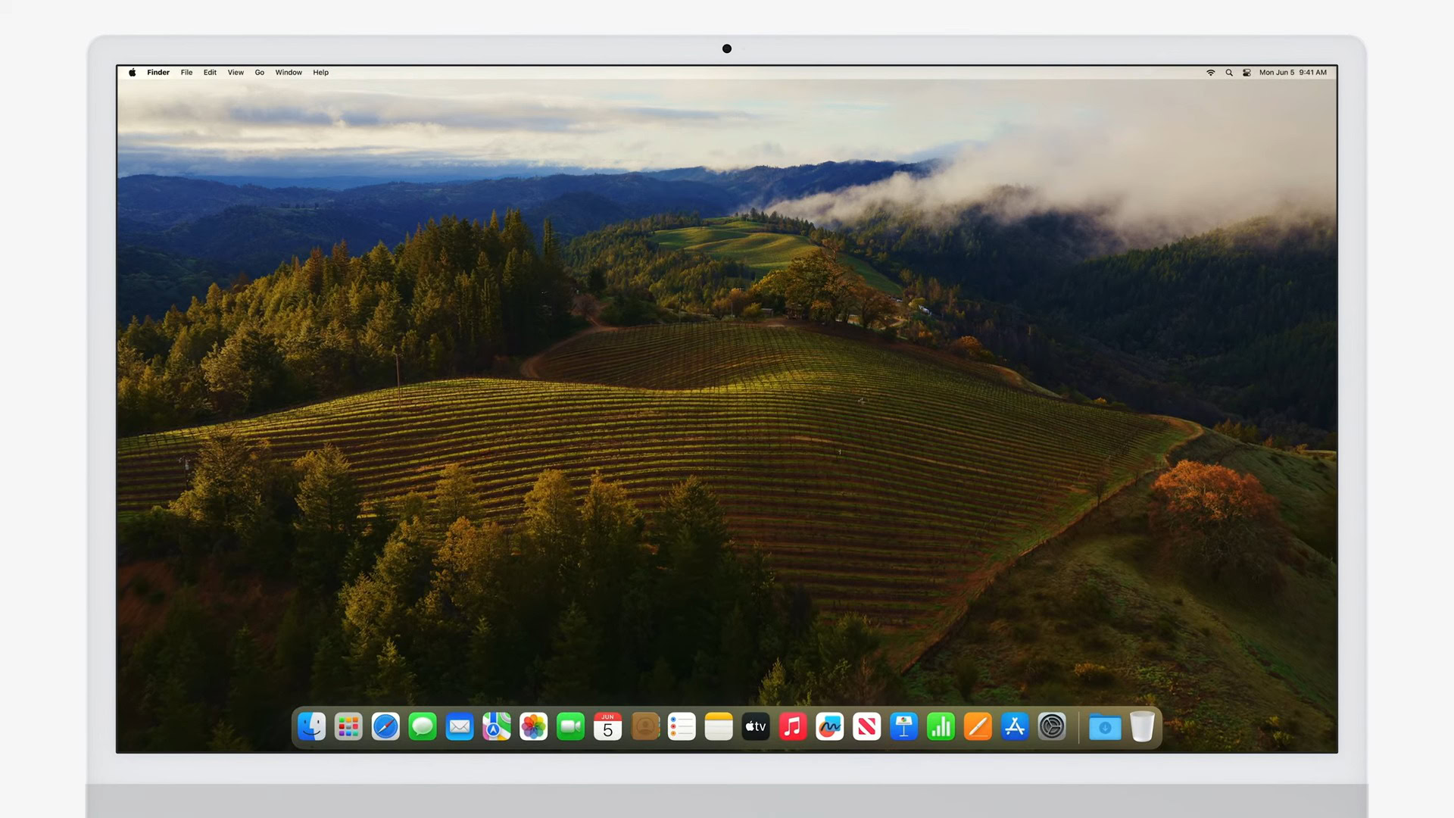Image resolution: width=1454 pixels, height=818 pixels.
Task: Launch System Preferences
Action: coord(1052,726)
